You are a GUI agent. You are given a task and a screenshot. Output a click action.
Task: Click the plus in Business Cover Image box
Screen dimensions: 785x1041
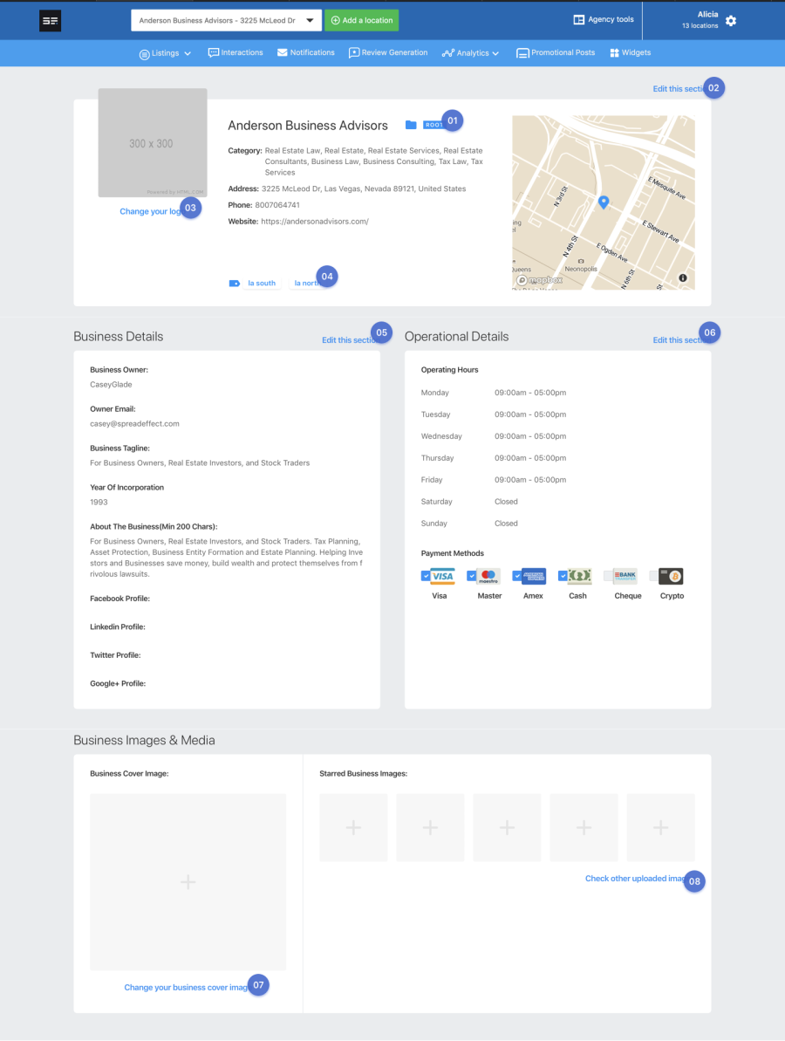coord(188,882)
